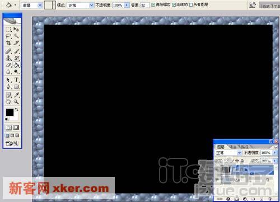Select the Eyedropper tool
The width and height of the screenshot is (280, 202).
tap(16, 95)
